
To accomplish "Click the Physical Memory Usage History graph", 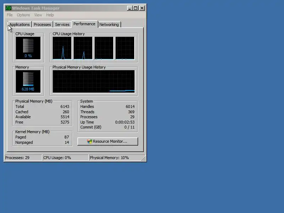I will [x=94, y=82].
